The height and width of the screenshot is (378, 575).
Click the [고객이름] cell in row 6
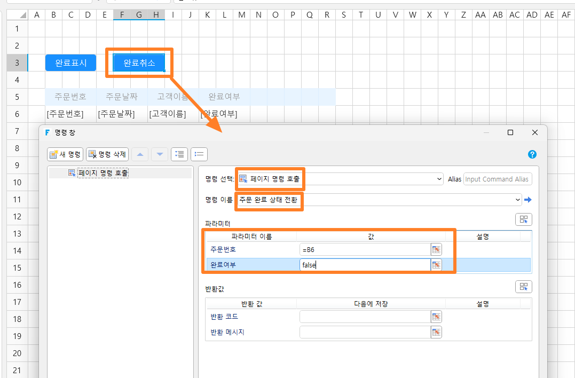pyautogui.click(x=173, y=114)
